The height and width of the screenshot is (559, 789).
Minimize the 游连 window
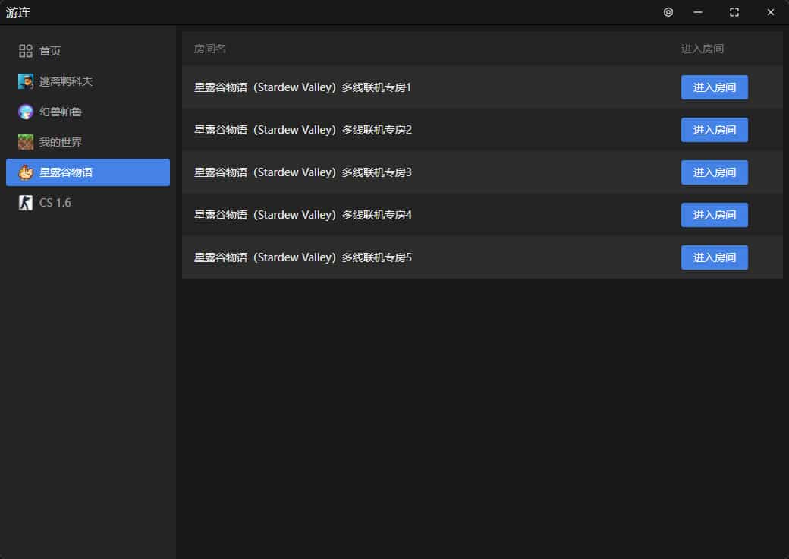click(697, 12)
